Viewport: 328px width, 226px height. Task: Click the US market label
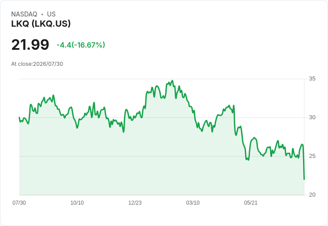(x=51, y=14)
